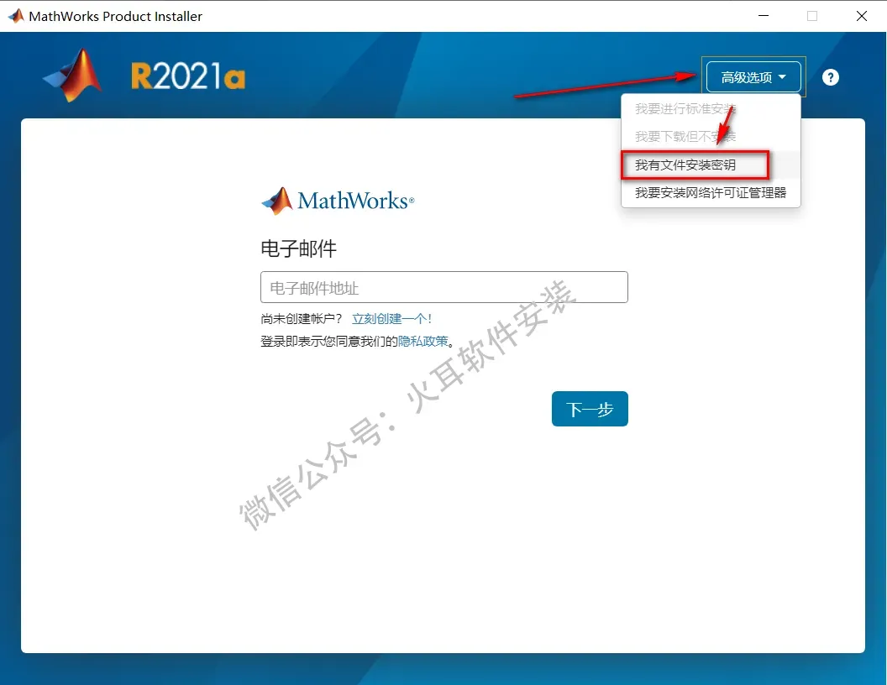887x685 pixels.
Task: Click the 尚未创建帐户? text
Action: pos(302,319)
